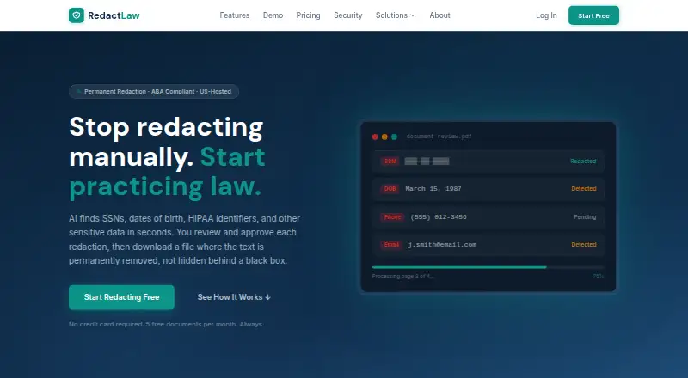Image resolution: width=688 pixels, height=378 pixels.
Task: Click the Log In link
Action: (546, 15)
